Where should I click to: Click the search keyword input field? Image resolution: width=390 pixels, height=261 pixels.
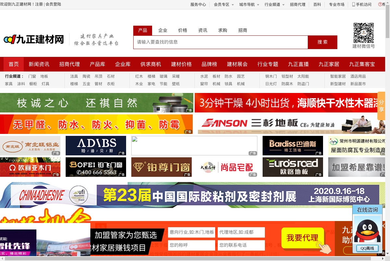(221, 42)
